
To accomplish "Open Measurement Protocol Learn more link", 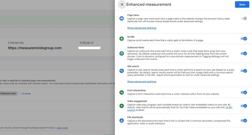I will pos(62,128).
